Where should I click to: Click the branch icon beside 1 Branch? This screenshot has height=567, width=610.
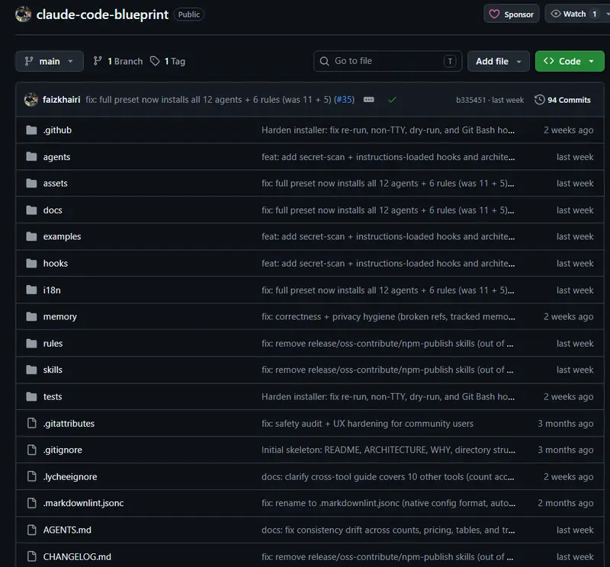pos(98,61)
